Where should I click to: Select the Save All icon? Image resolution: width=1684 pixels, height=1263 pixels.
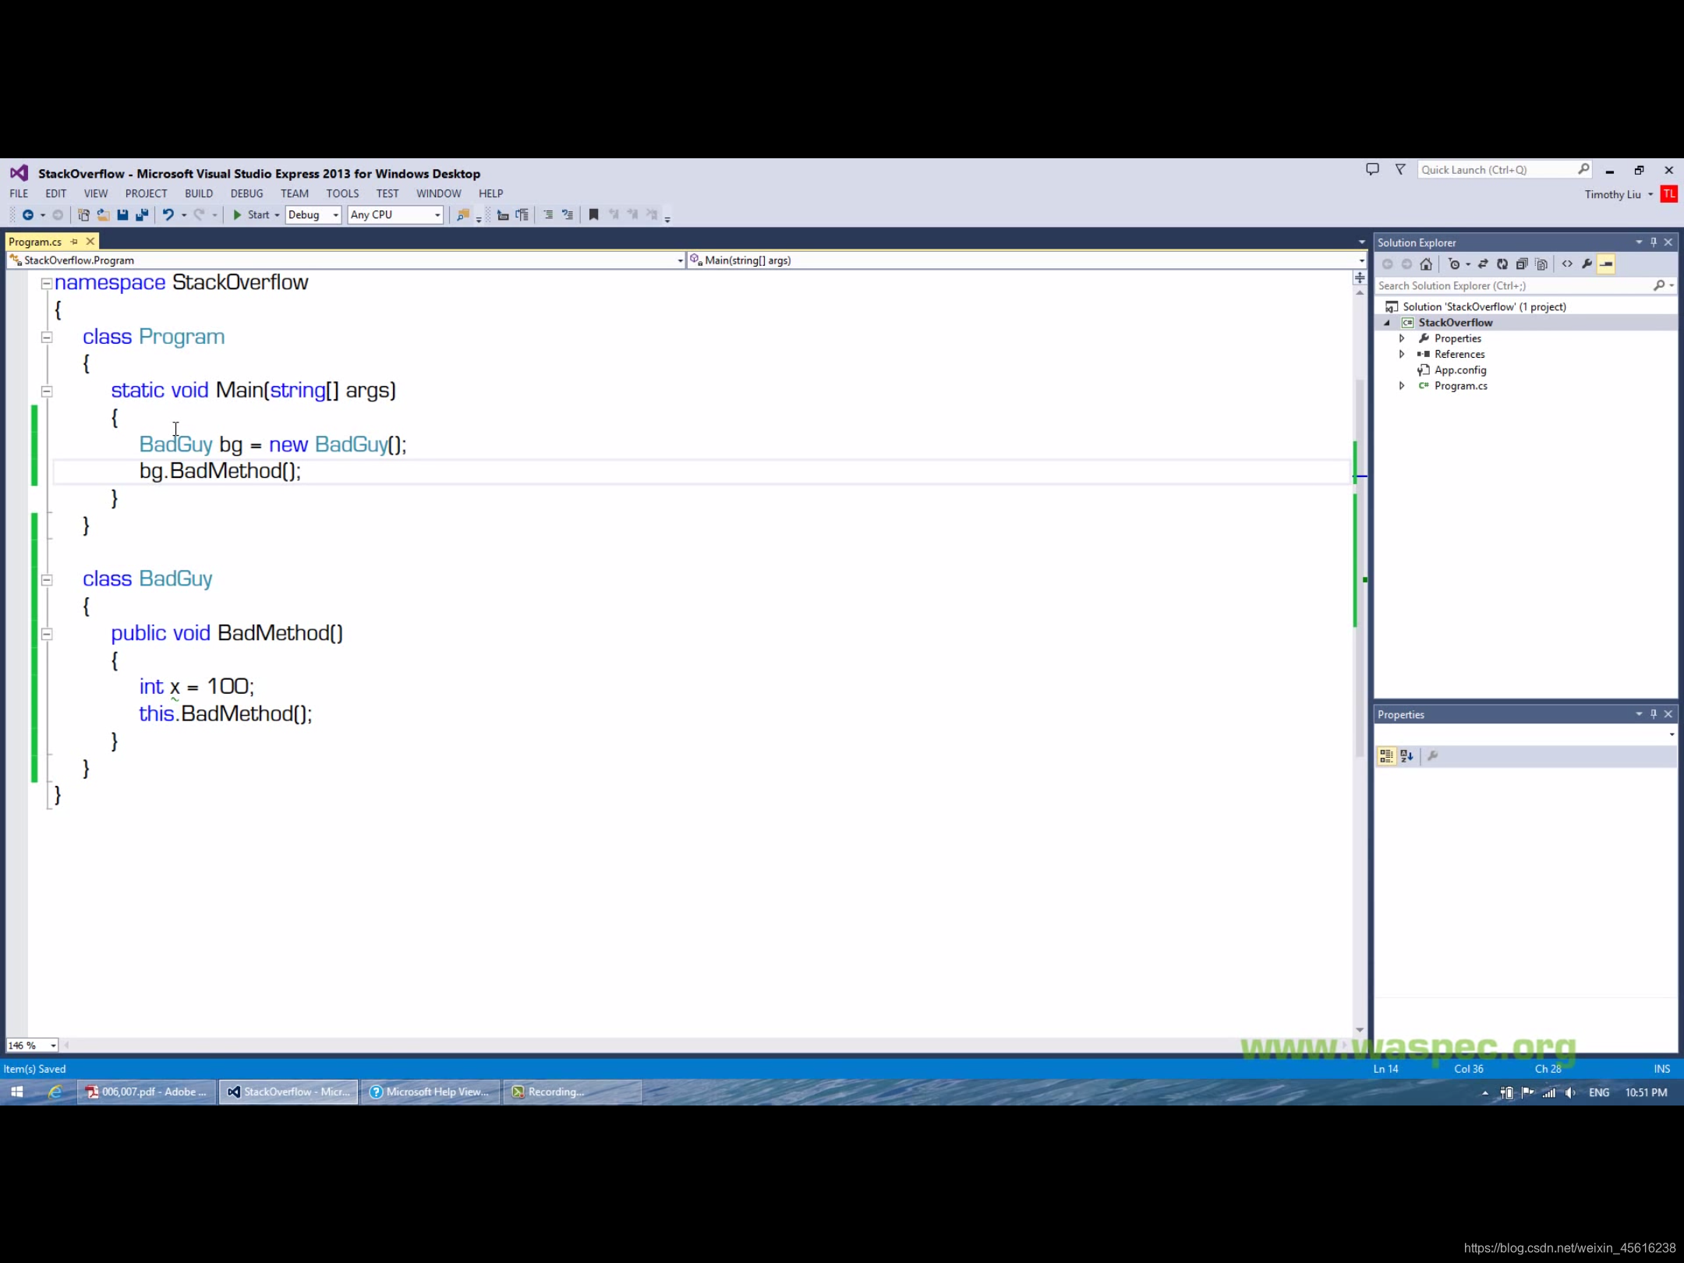142,215
